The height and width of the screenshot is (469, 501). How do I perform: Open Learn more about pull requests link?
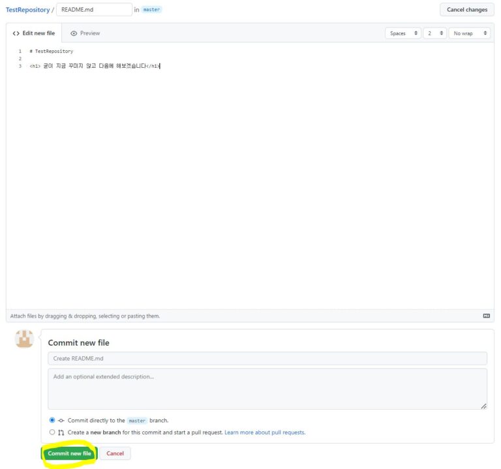click(265, 432)
